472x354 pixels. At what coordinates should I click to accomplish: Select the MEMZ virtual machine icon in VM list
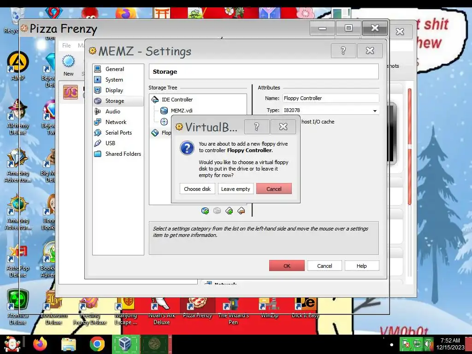pos(71,92)
